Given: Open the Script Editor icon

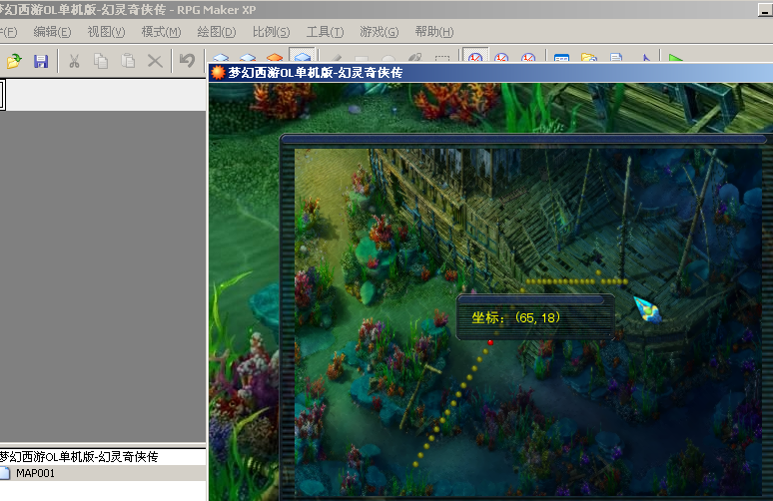Looking at the screenshot, I should tap(616, 58).
